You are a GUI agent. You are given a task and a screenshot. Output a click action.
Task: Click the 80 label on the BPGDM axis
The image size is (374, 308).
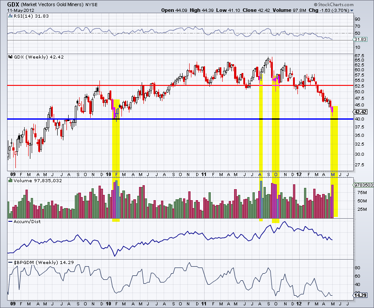pyautogui.click(x=358, y=268)
